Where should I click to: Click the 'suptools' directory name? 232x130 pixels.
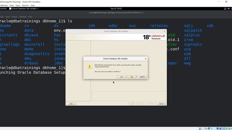pyautogui.click(x=193, y=44)
